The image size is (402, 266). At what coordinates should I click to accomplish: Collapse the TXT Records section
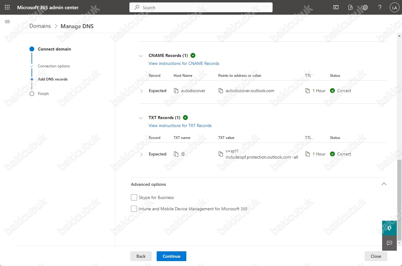[x=141, y=118]
